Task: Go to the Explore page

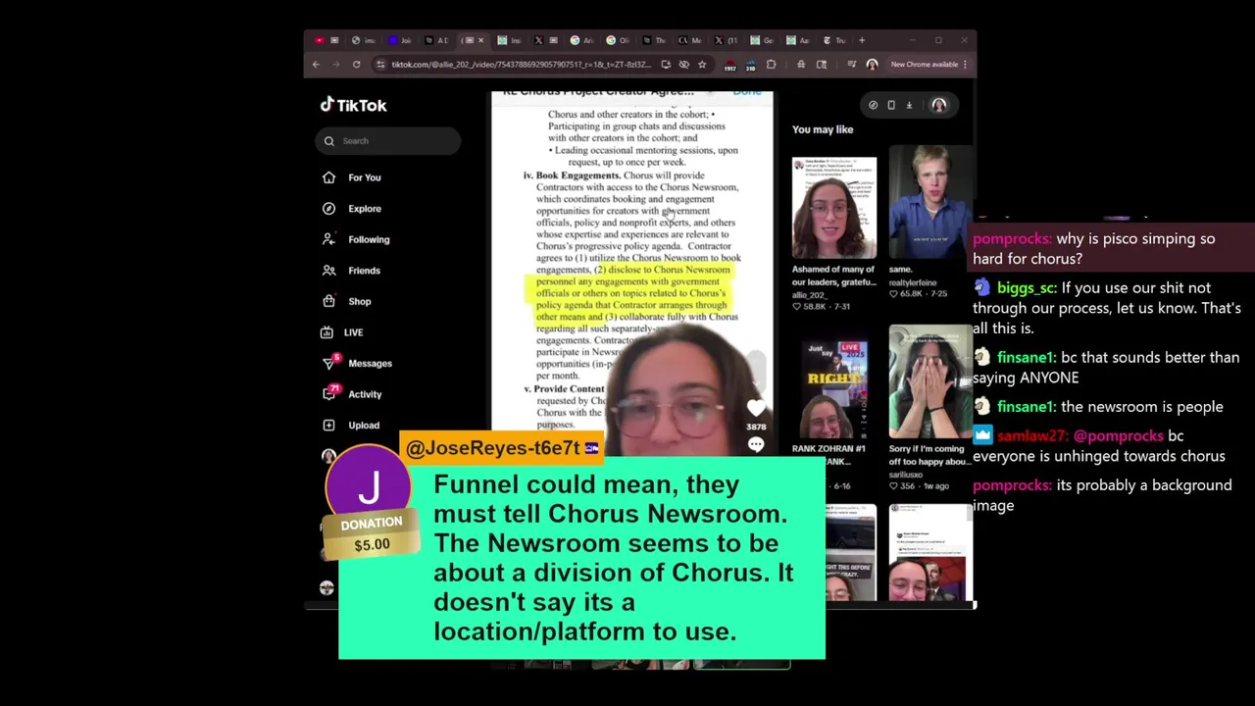Action: tap(364, 209)
